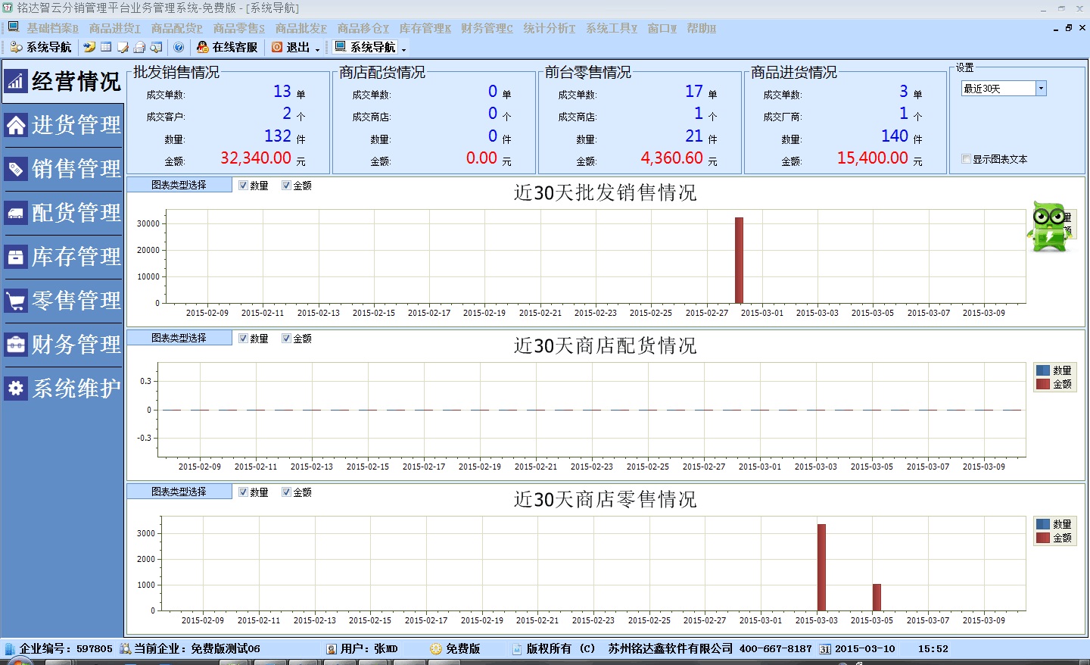Viewport: 1090px width, 665px height.
Task: Open the 库存管理 module
Action: [x=72, y=257]
